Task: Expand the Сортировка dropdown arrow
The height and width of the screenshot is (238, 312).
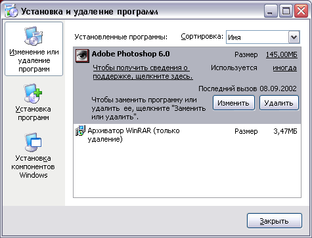Action: point(294,37)
